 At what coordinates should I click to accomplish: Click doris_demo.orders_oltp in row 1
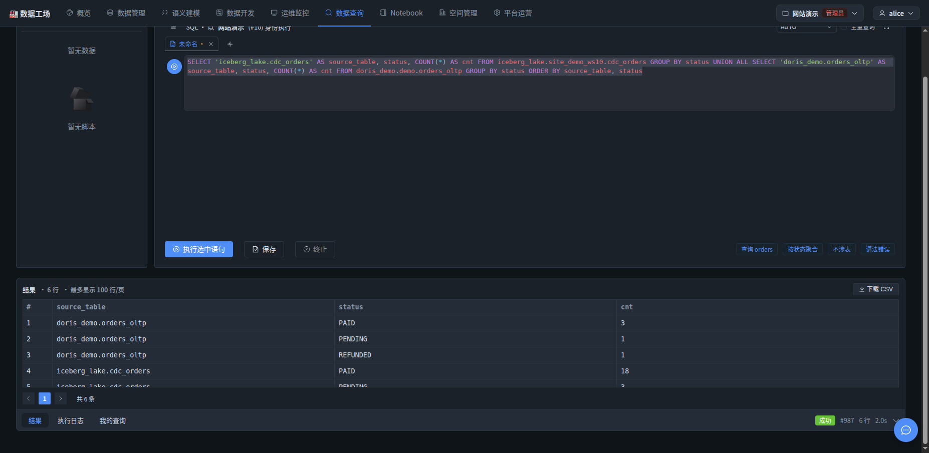click(101, 323)
